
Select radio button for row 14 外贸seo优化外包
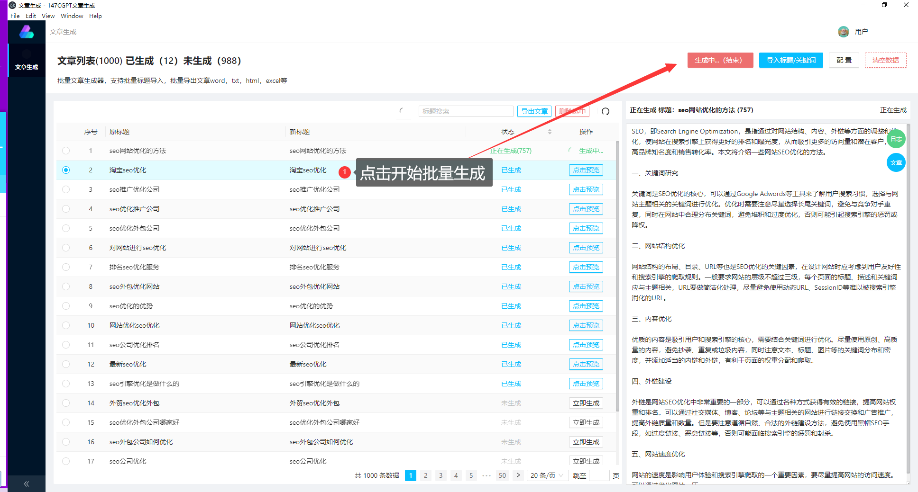pyautogui.click(x=66, y=403)
